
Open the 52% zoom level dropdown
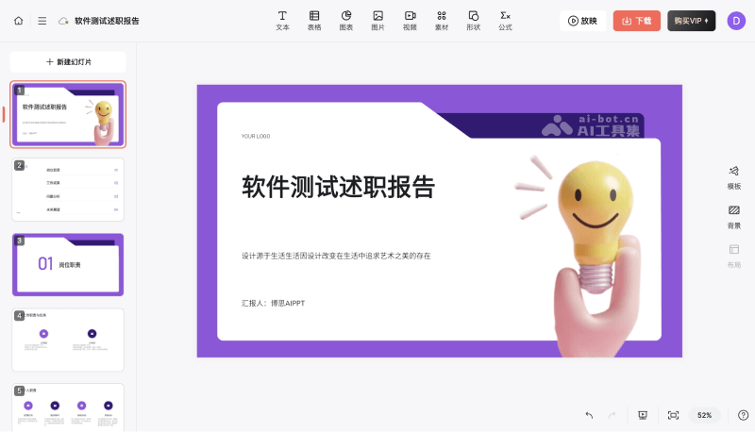[704, 415]
